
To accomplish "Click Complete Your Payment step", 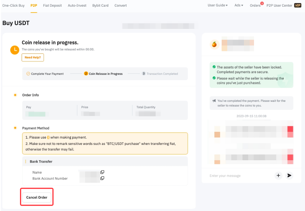I will pos(45,74).
